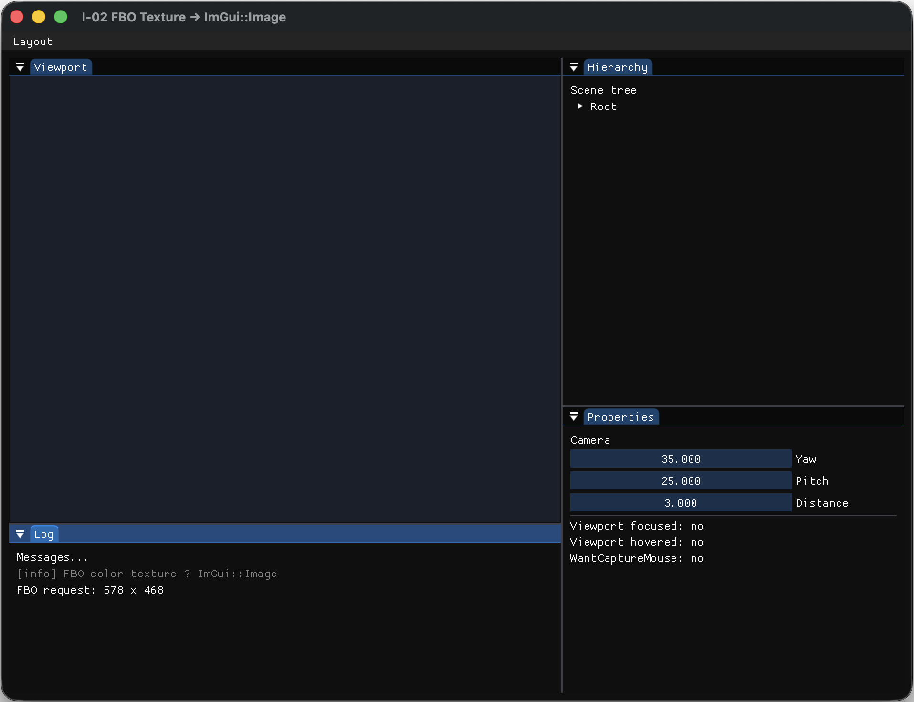Select the Viewport tab

[x=61, y=67]
